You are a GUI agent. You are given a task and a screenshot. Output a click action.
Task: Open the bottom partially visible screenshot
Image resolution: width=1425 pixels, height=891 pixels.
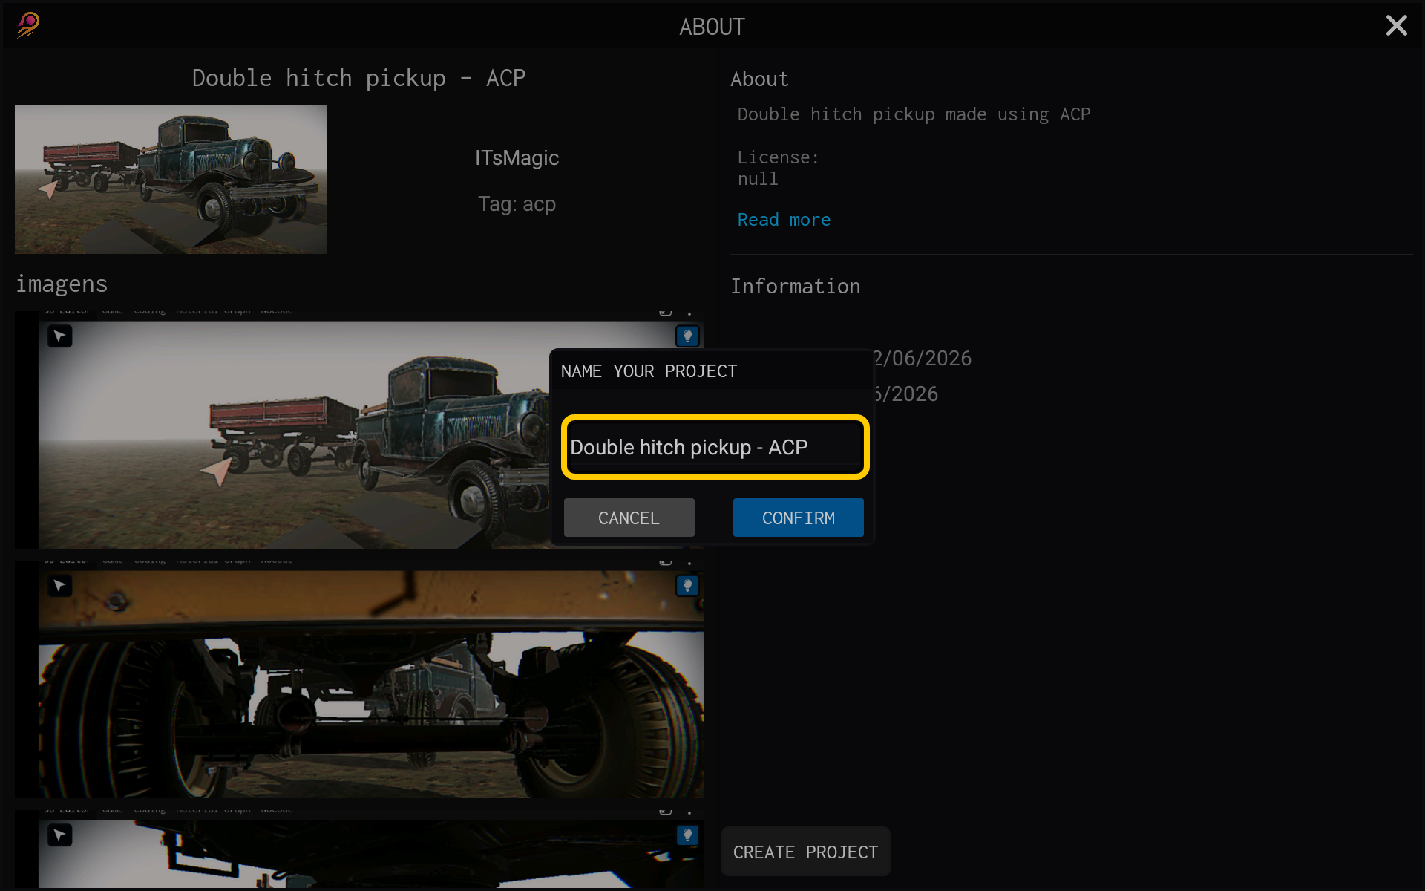tap(359, 849)
